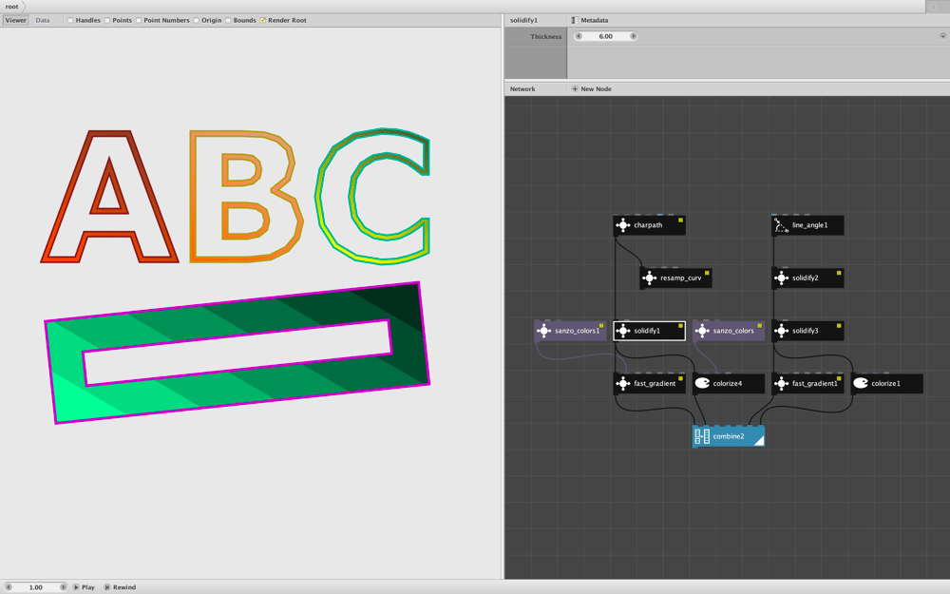Decrease Thickness with the left arrow
This screenshot has width=950, height=594.
click(579, 36)
